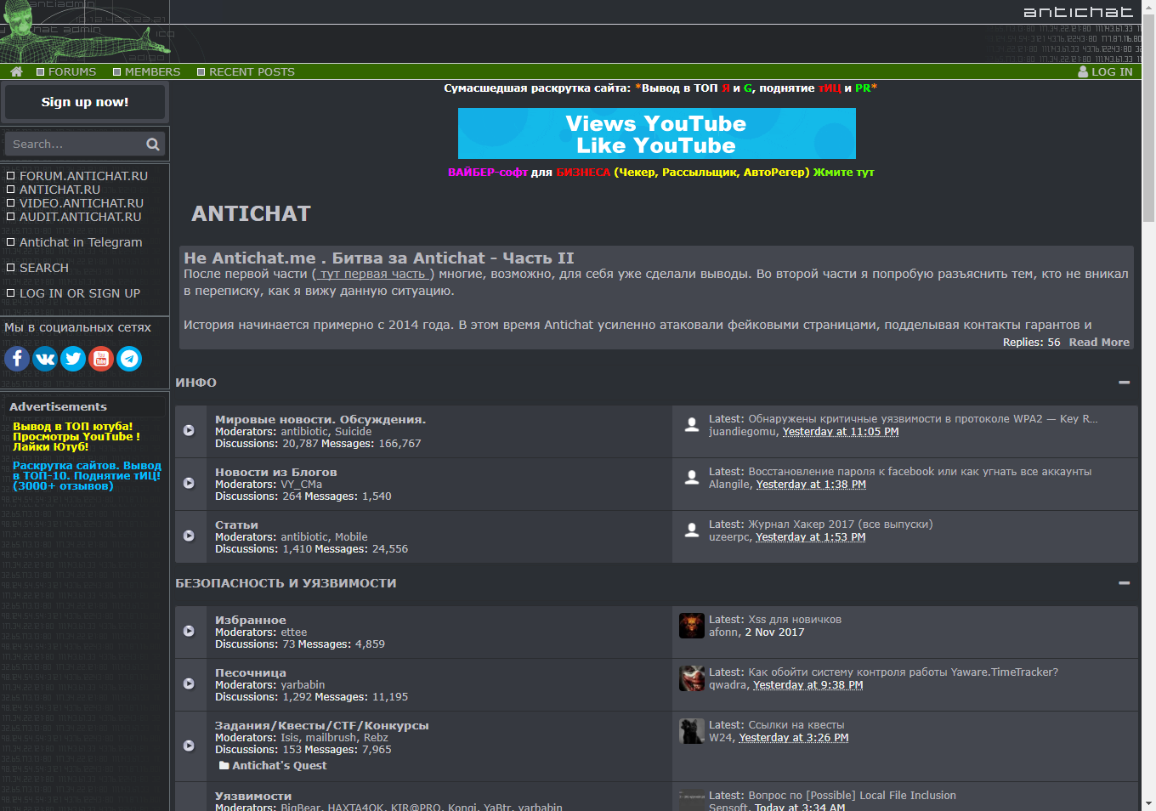The image size is (1156, 811).
Task: Collapse the ИНФО category
Action: 1125,383
